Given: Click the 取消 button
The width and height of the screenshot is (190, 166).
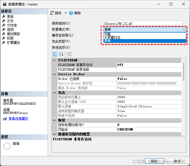Looking at the screenshot, I should point(177,161).
